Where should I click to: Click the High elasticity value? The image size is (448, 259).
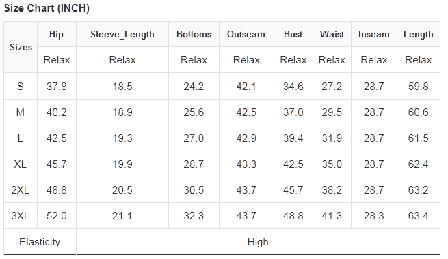tap(258, 242)
